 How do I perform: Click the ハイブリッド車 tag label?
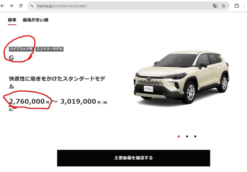(21, 49)
